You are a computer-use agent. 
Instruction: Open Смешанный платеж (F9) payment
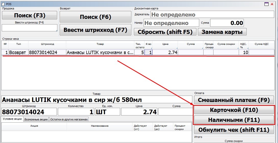click(x=234, y=100)
